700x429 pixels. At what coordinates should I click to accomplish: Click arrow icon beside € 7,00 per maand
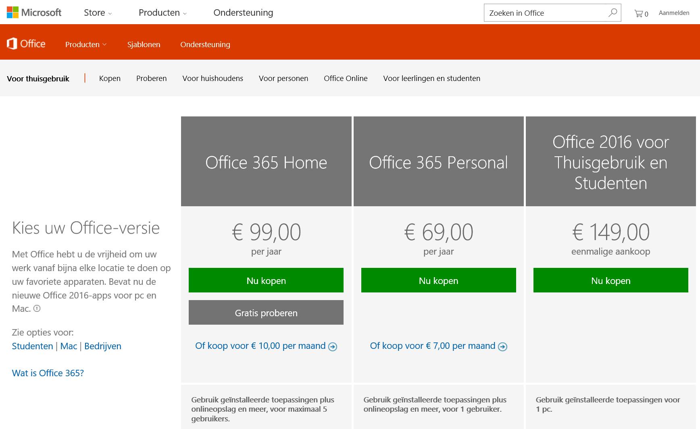pyautogui.click(x=502, y=346)
